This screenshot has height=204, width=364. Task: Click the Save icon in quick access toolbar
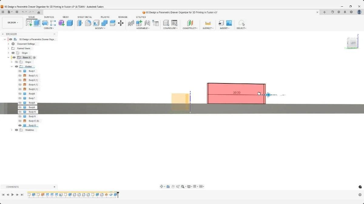(17, 12)
